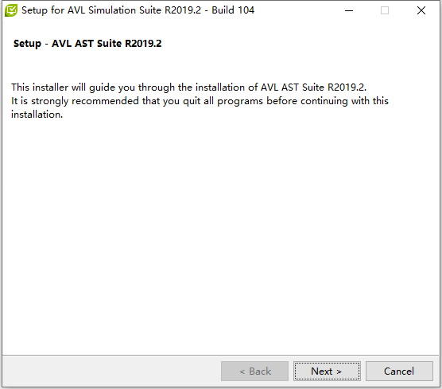Click the green AVL installer icon in title bar
The width and height of the screenshot is (442, 389).
(x=11, y=10)
